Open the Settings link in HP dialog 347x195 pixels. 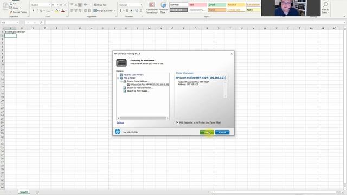click(120, 122)
